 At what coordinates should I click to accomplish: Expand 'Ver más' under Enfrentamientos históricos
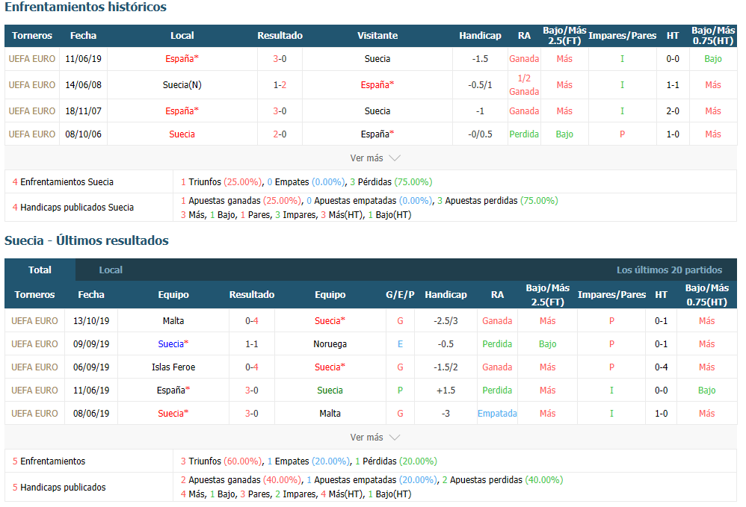(375, 158)
